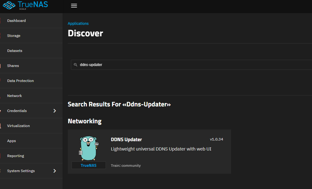The image size is (312, 189).
Task: Expand the System Settings chevron arrow
Action: (x=55, y=171)
